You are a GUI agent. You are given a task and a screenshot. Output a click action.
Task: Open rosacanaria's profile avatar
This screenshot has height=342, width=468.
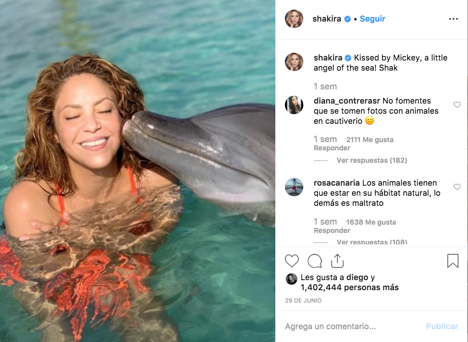[x=294, y=187]
